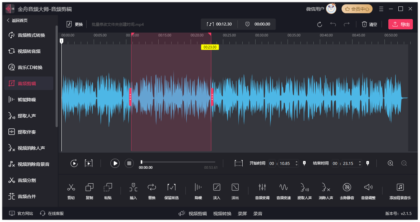Open 添加背景音乐 add background music
Screen dimensions: 420x222
tap(400, 187)
